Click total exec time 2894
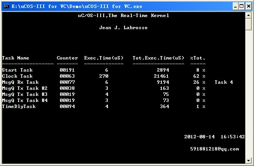This screenshot has height=166, width=254. 163,70
